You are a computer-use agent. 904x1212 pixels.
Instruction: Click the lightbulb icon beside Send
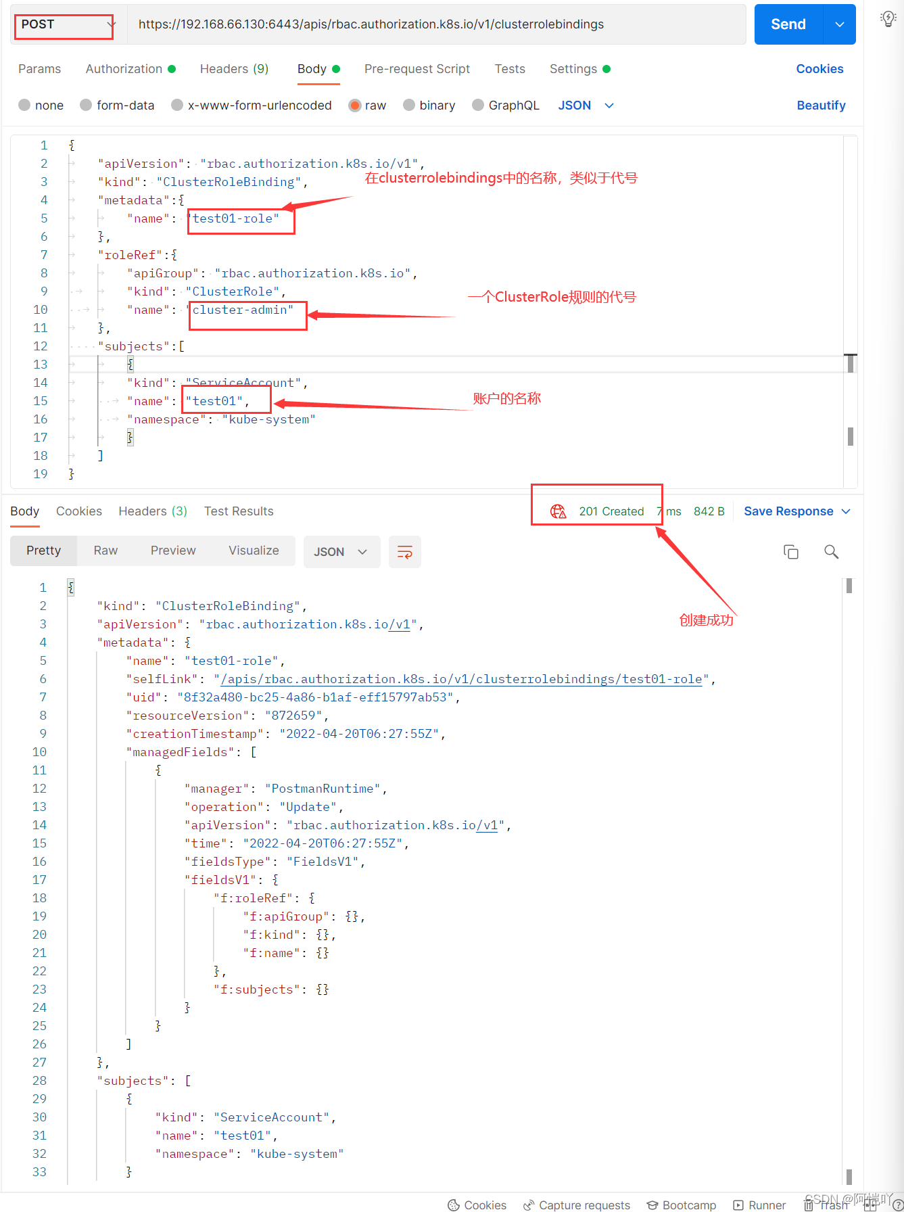click(888, 19)
